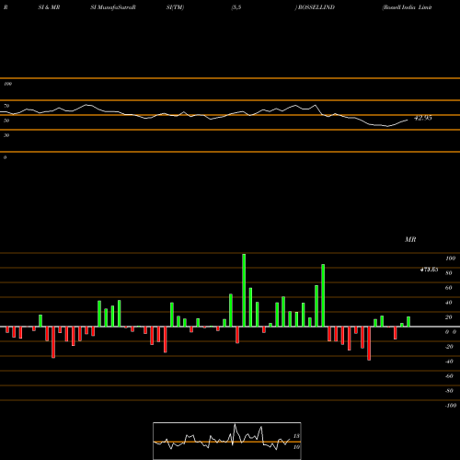Click the 20 label on MR right axis

449,317
